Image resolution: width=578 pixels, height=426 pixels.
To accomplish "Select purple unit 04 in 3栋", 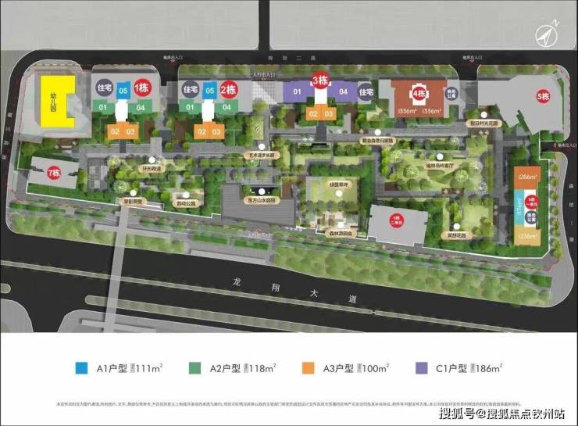I will [x=343, y=91].
